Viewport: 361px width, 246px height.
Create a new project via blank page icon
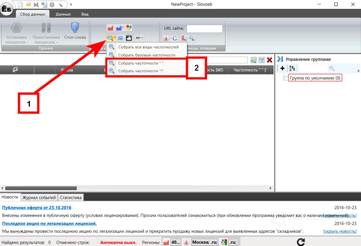point(20,4)
